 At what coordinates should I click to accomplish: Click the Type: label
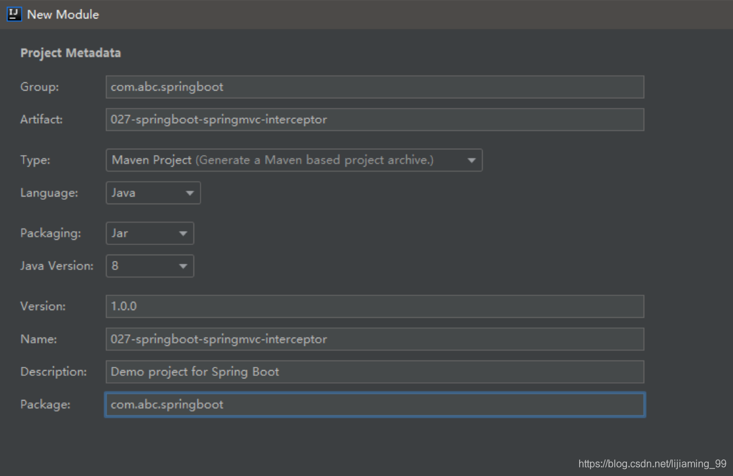[35, 160]
